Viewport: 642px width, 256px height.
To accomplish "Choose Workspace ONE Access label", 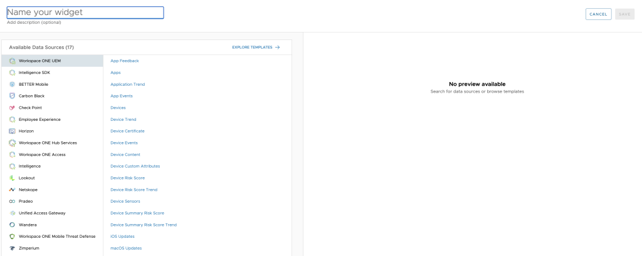I will pyautogui.click(x=42, y=155).
